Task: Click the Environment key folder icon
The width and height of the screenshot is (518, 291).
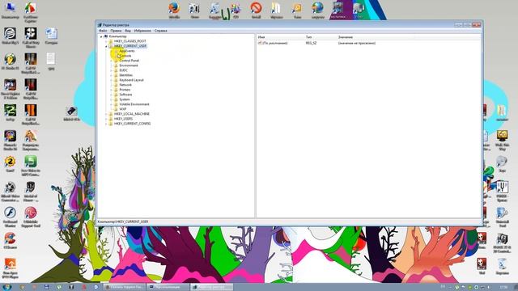Action: pos(116,65)
